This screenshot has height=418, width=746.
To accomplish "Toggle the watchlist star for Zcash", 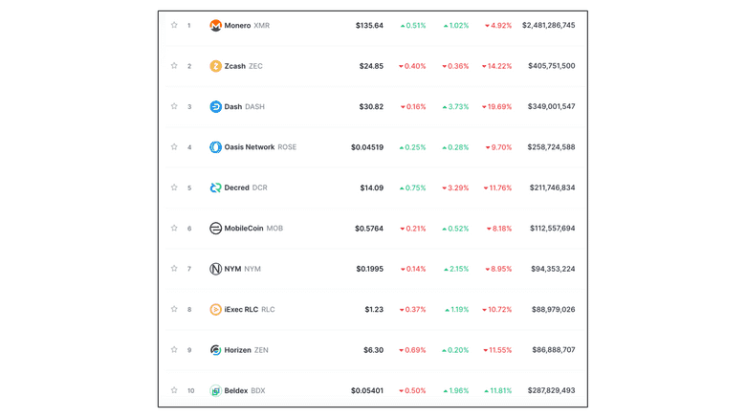I will coord(174,66).
